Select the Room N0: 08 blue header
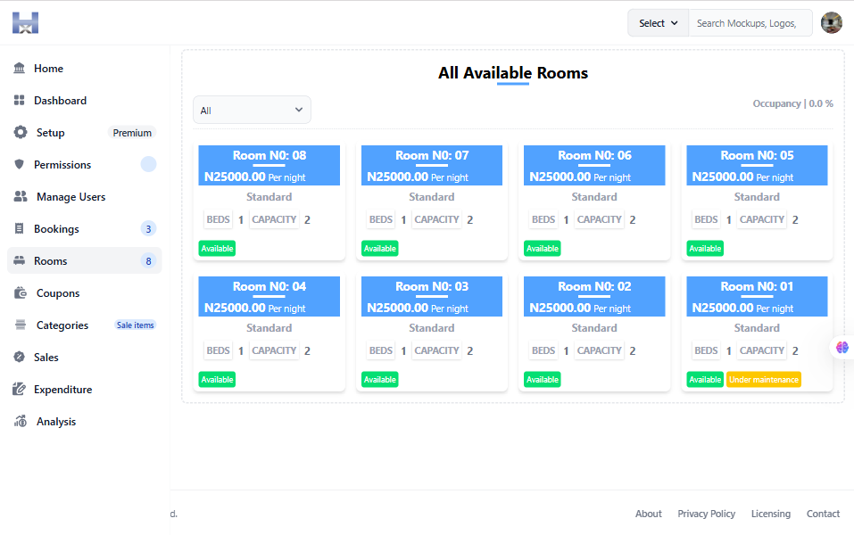 269,165
